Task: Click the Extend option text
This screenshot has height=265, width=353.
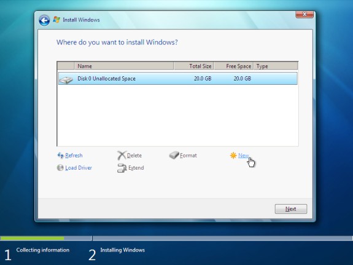Action: (136, 168)
